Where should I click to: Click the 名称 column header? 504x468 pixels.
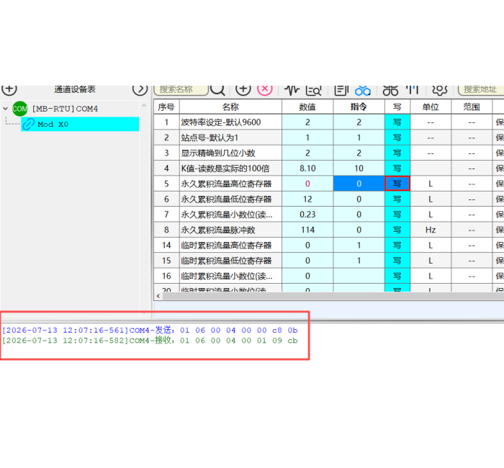point(230,107)
